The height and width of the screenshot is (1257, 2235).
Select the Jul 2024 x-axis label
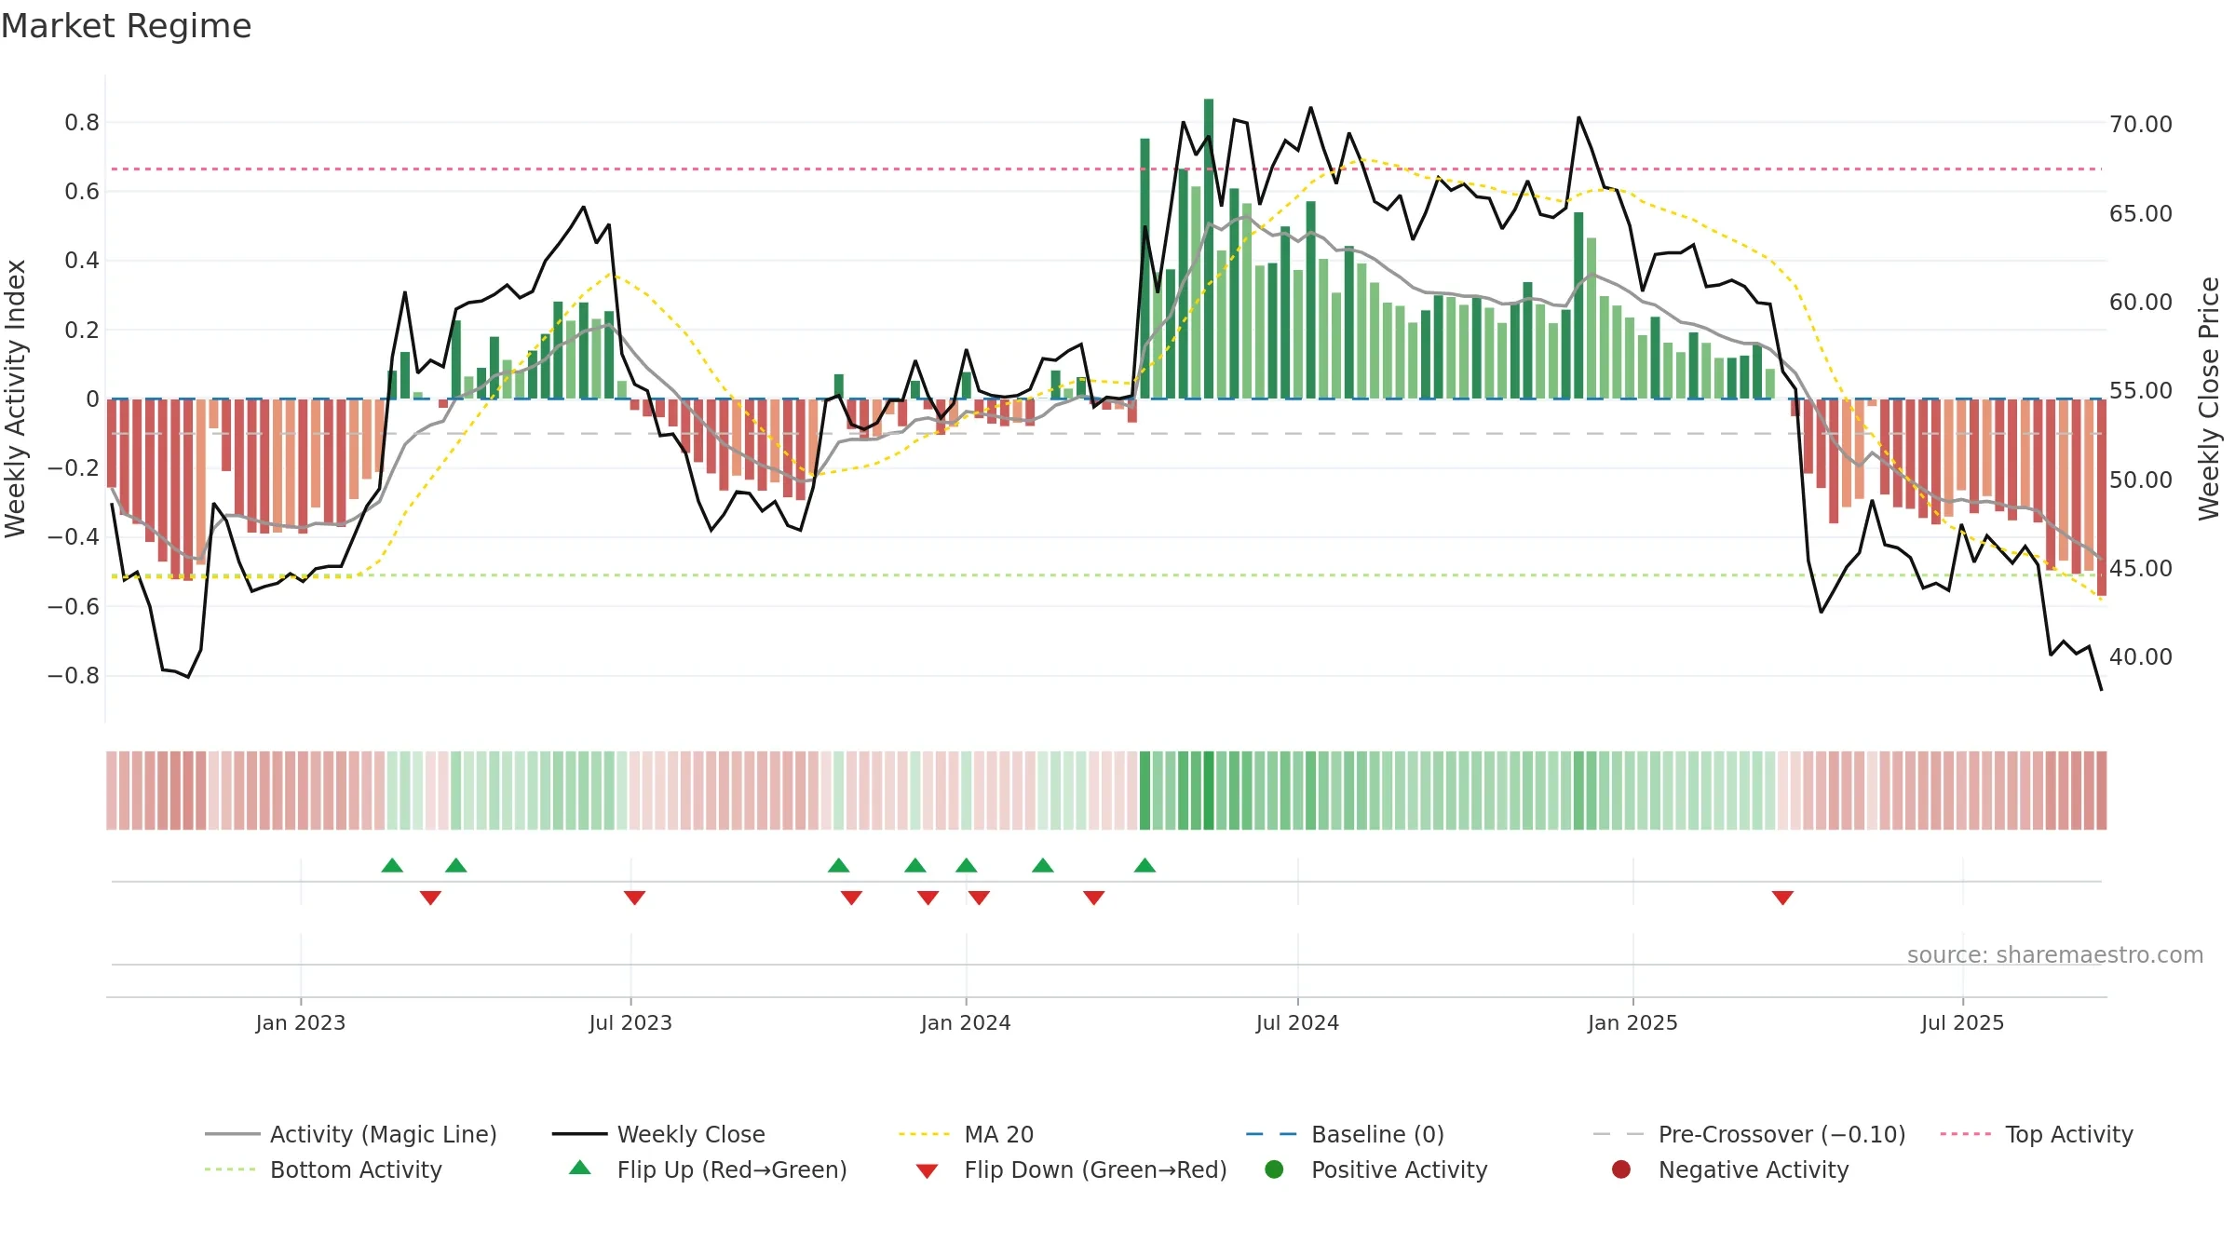pos(1297,1022)
